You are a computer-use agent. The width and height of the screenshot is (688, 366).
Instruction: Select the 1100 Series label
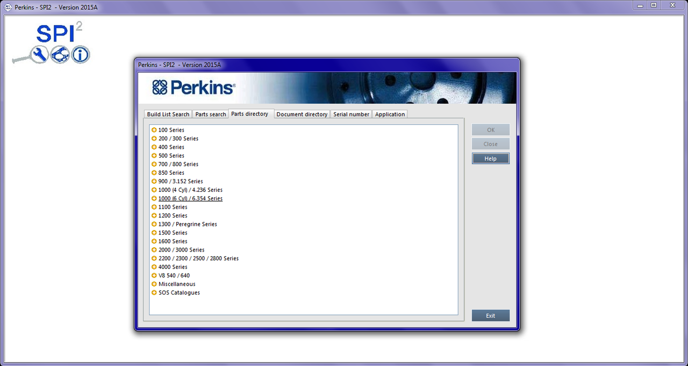coord(173,207)
